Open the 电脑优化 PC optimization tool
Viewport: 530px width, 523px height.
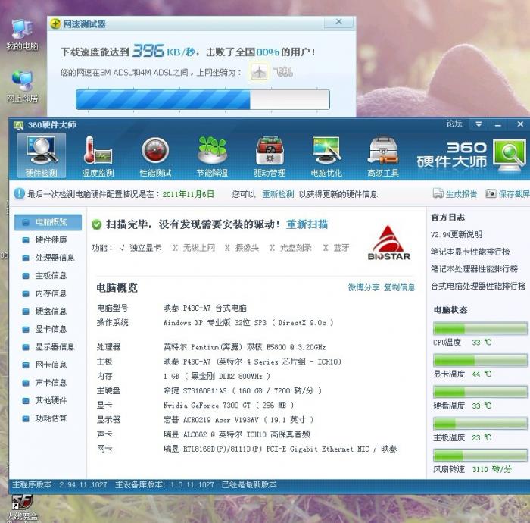(x=326, y=156)
